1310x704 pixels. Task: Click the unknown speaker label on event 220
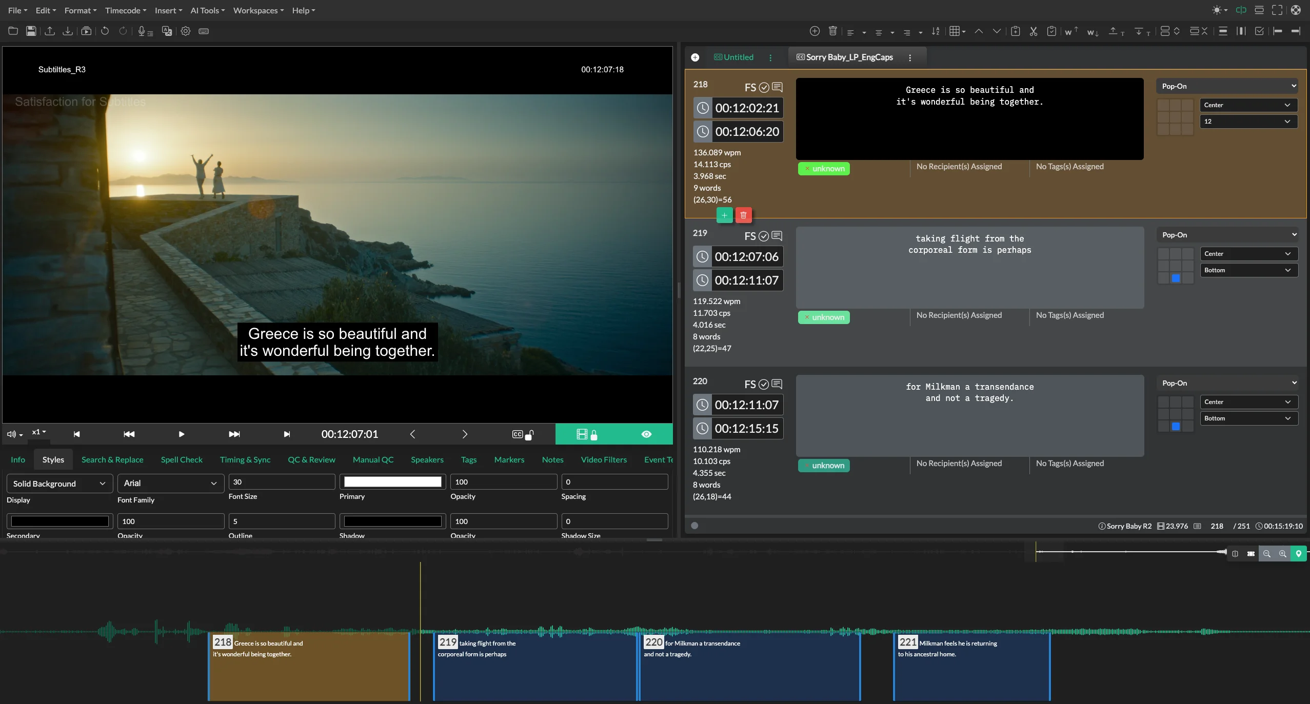tap(824, 466)
